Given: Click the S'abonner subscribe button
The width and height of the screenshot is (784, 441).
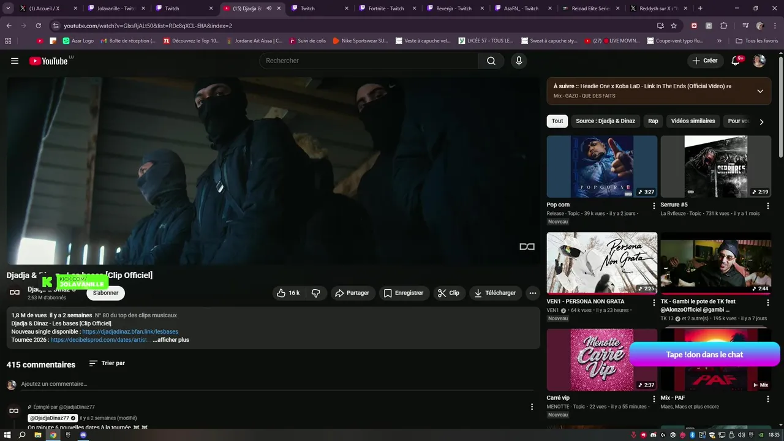Looking at the screenshot, I should coord(105,293).
